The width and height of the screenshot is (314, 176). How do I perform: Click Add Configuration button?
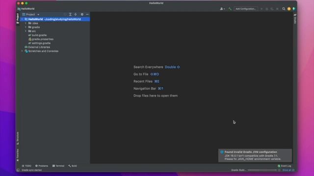pyautogui.click(x=246, y=9)
